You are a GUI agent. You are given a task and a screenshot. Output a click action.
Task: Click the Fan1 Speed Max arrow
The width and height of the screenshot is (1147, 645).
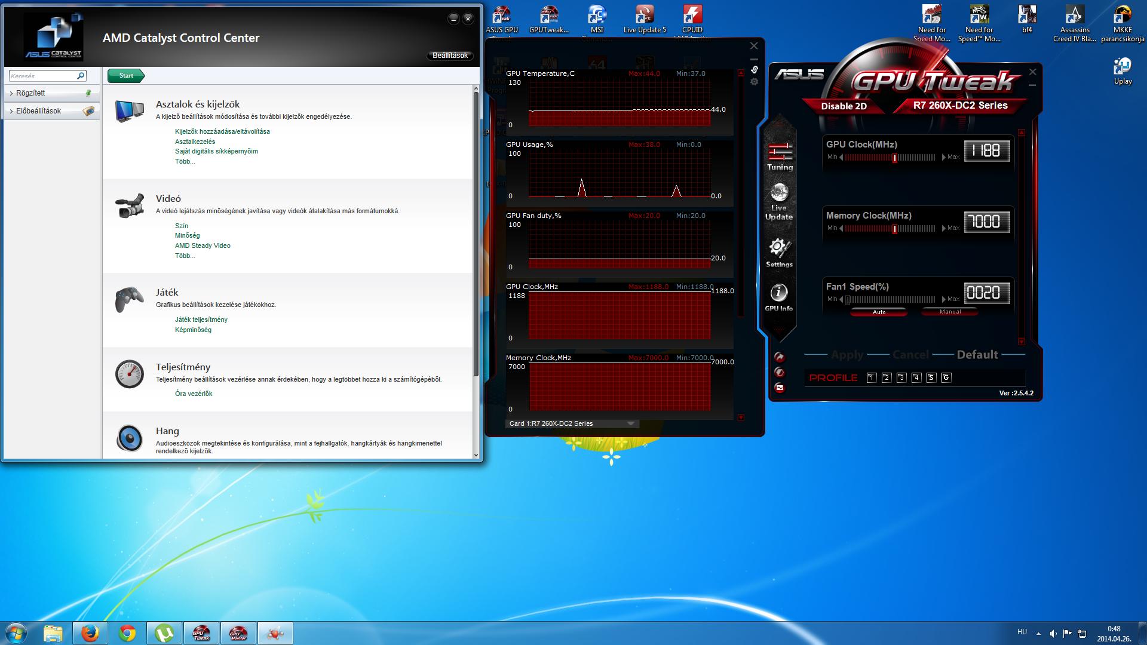(x=944, y=299)
